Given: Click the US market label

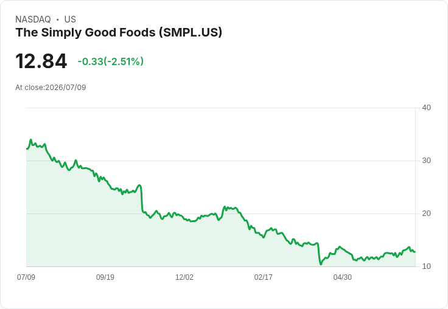Looking at the screenshot, I should pyautogui.click(x=70, y=19).
